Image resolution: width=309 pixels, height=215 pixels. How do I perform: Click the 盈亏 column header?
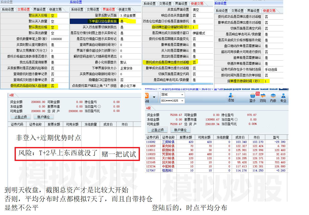pos(276,137)
